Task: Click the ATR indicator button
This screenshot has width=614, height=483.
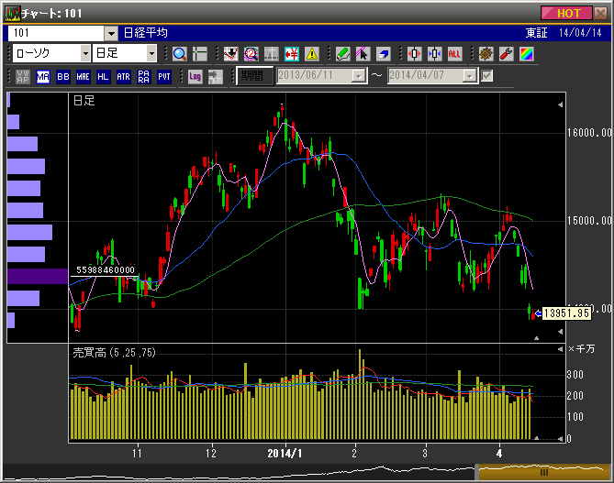Action: [123, 77]
